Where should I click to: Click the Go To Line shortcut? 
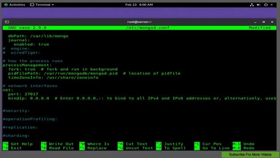coord(212,148)
